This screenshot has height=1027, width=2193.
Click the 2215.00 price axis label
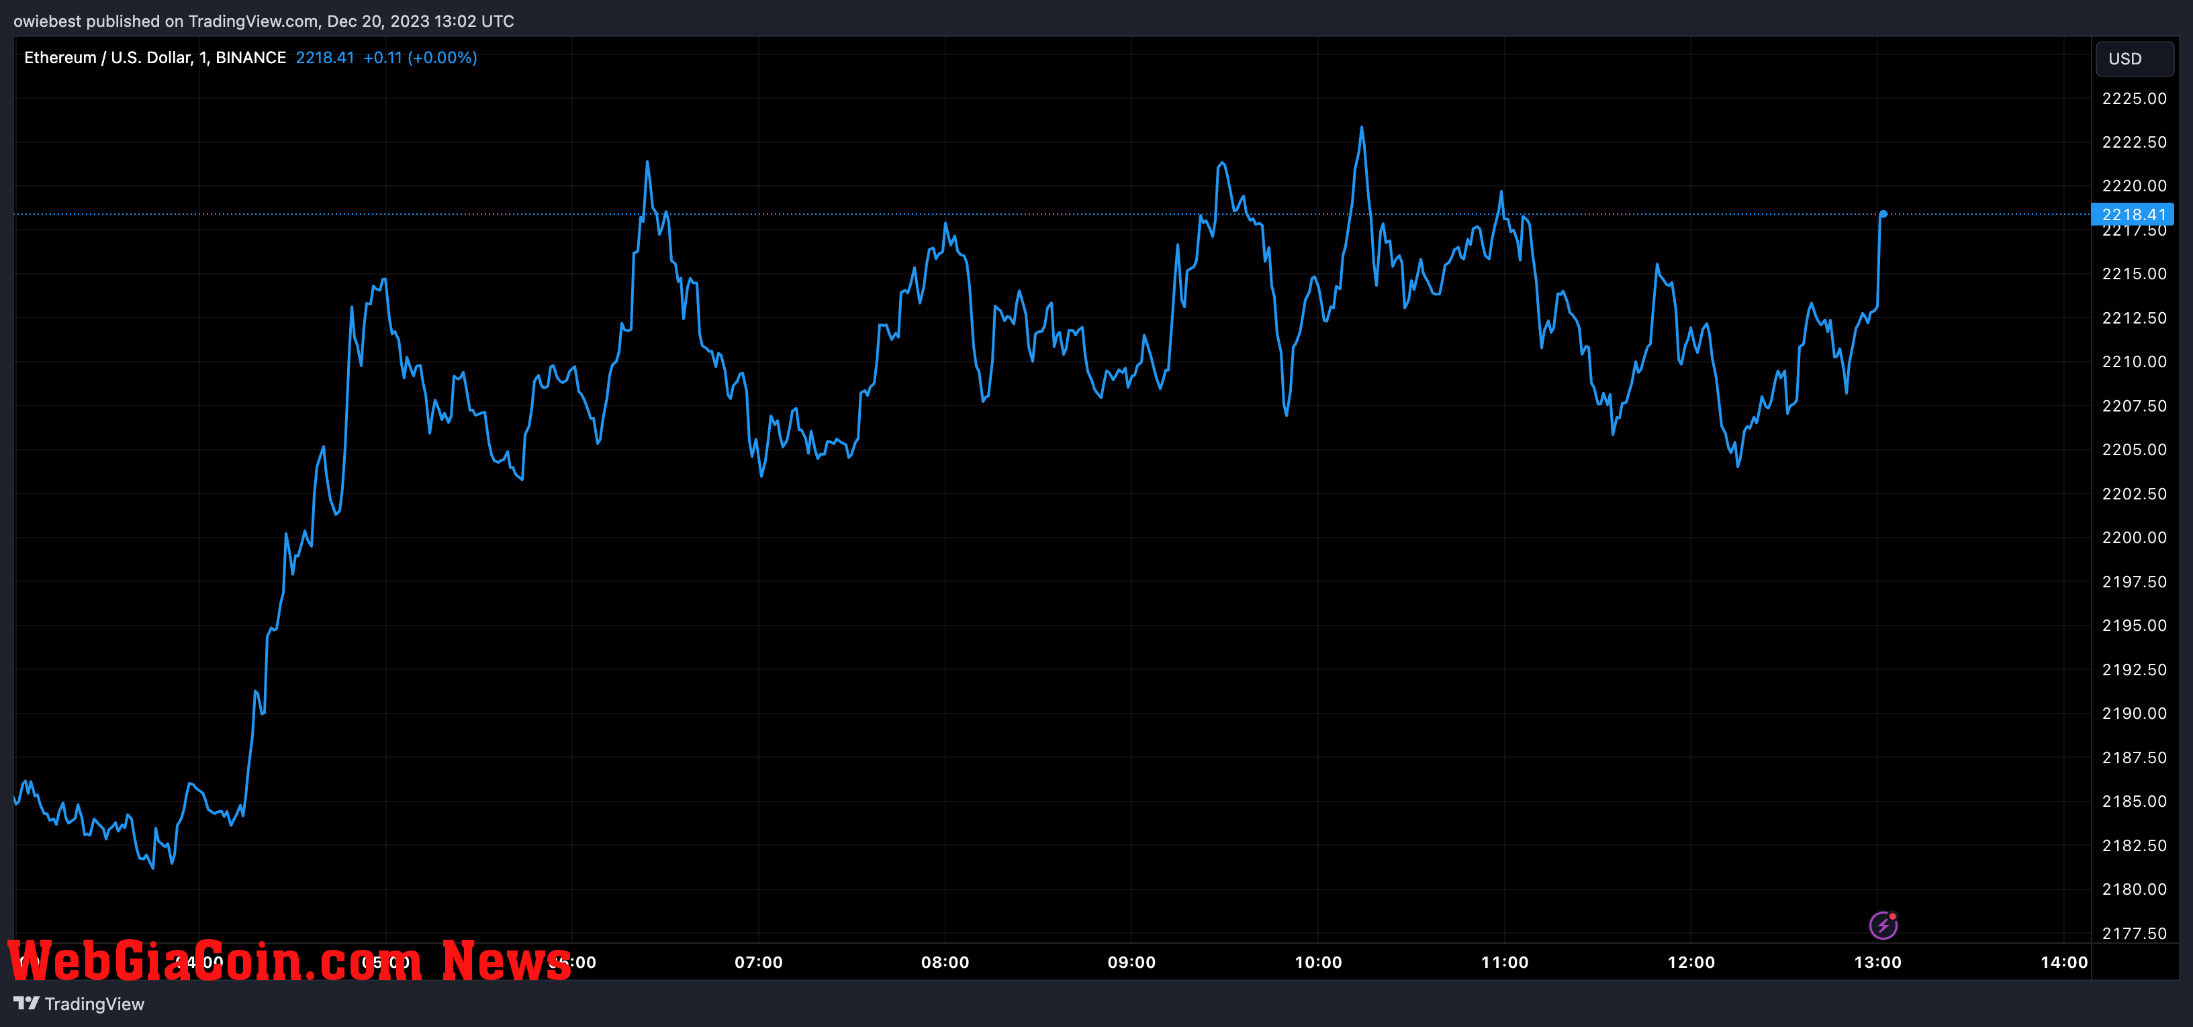(2135, 274)
